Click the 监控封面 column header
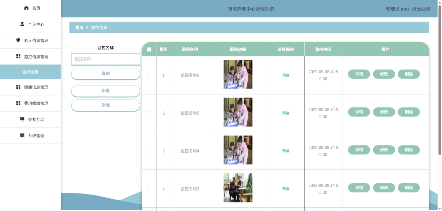The image size is (442, 211). coord(238,49)
